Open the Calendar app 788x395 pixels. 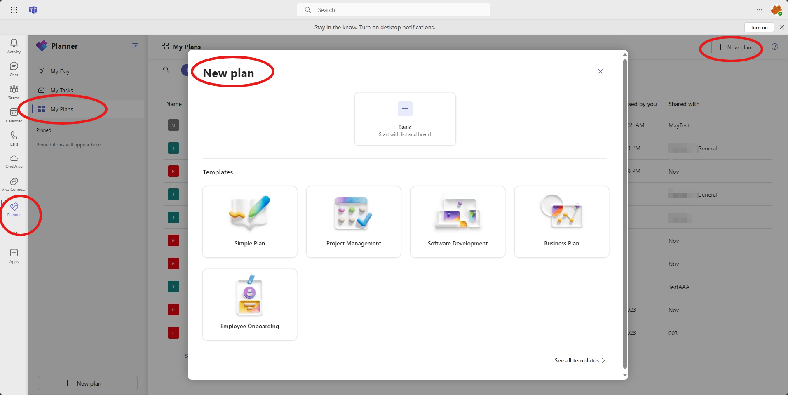14,115
